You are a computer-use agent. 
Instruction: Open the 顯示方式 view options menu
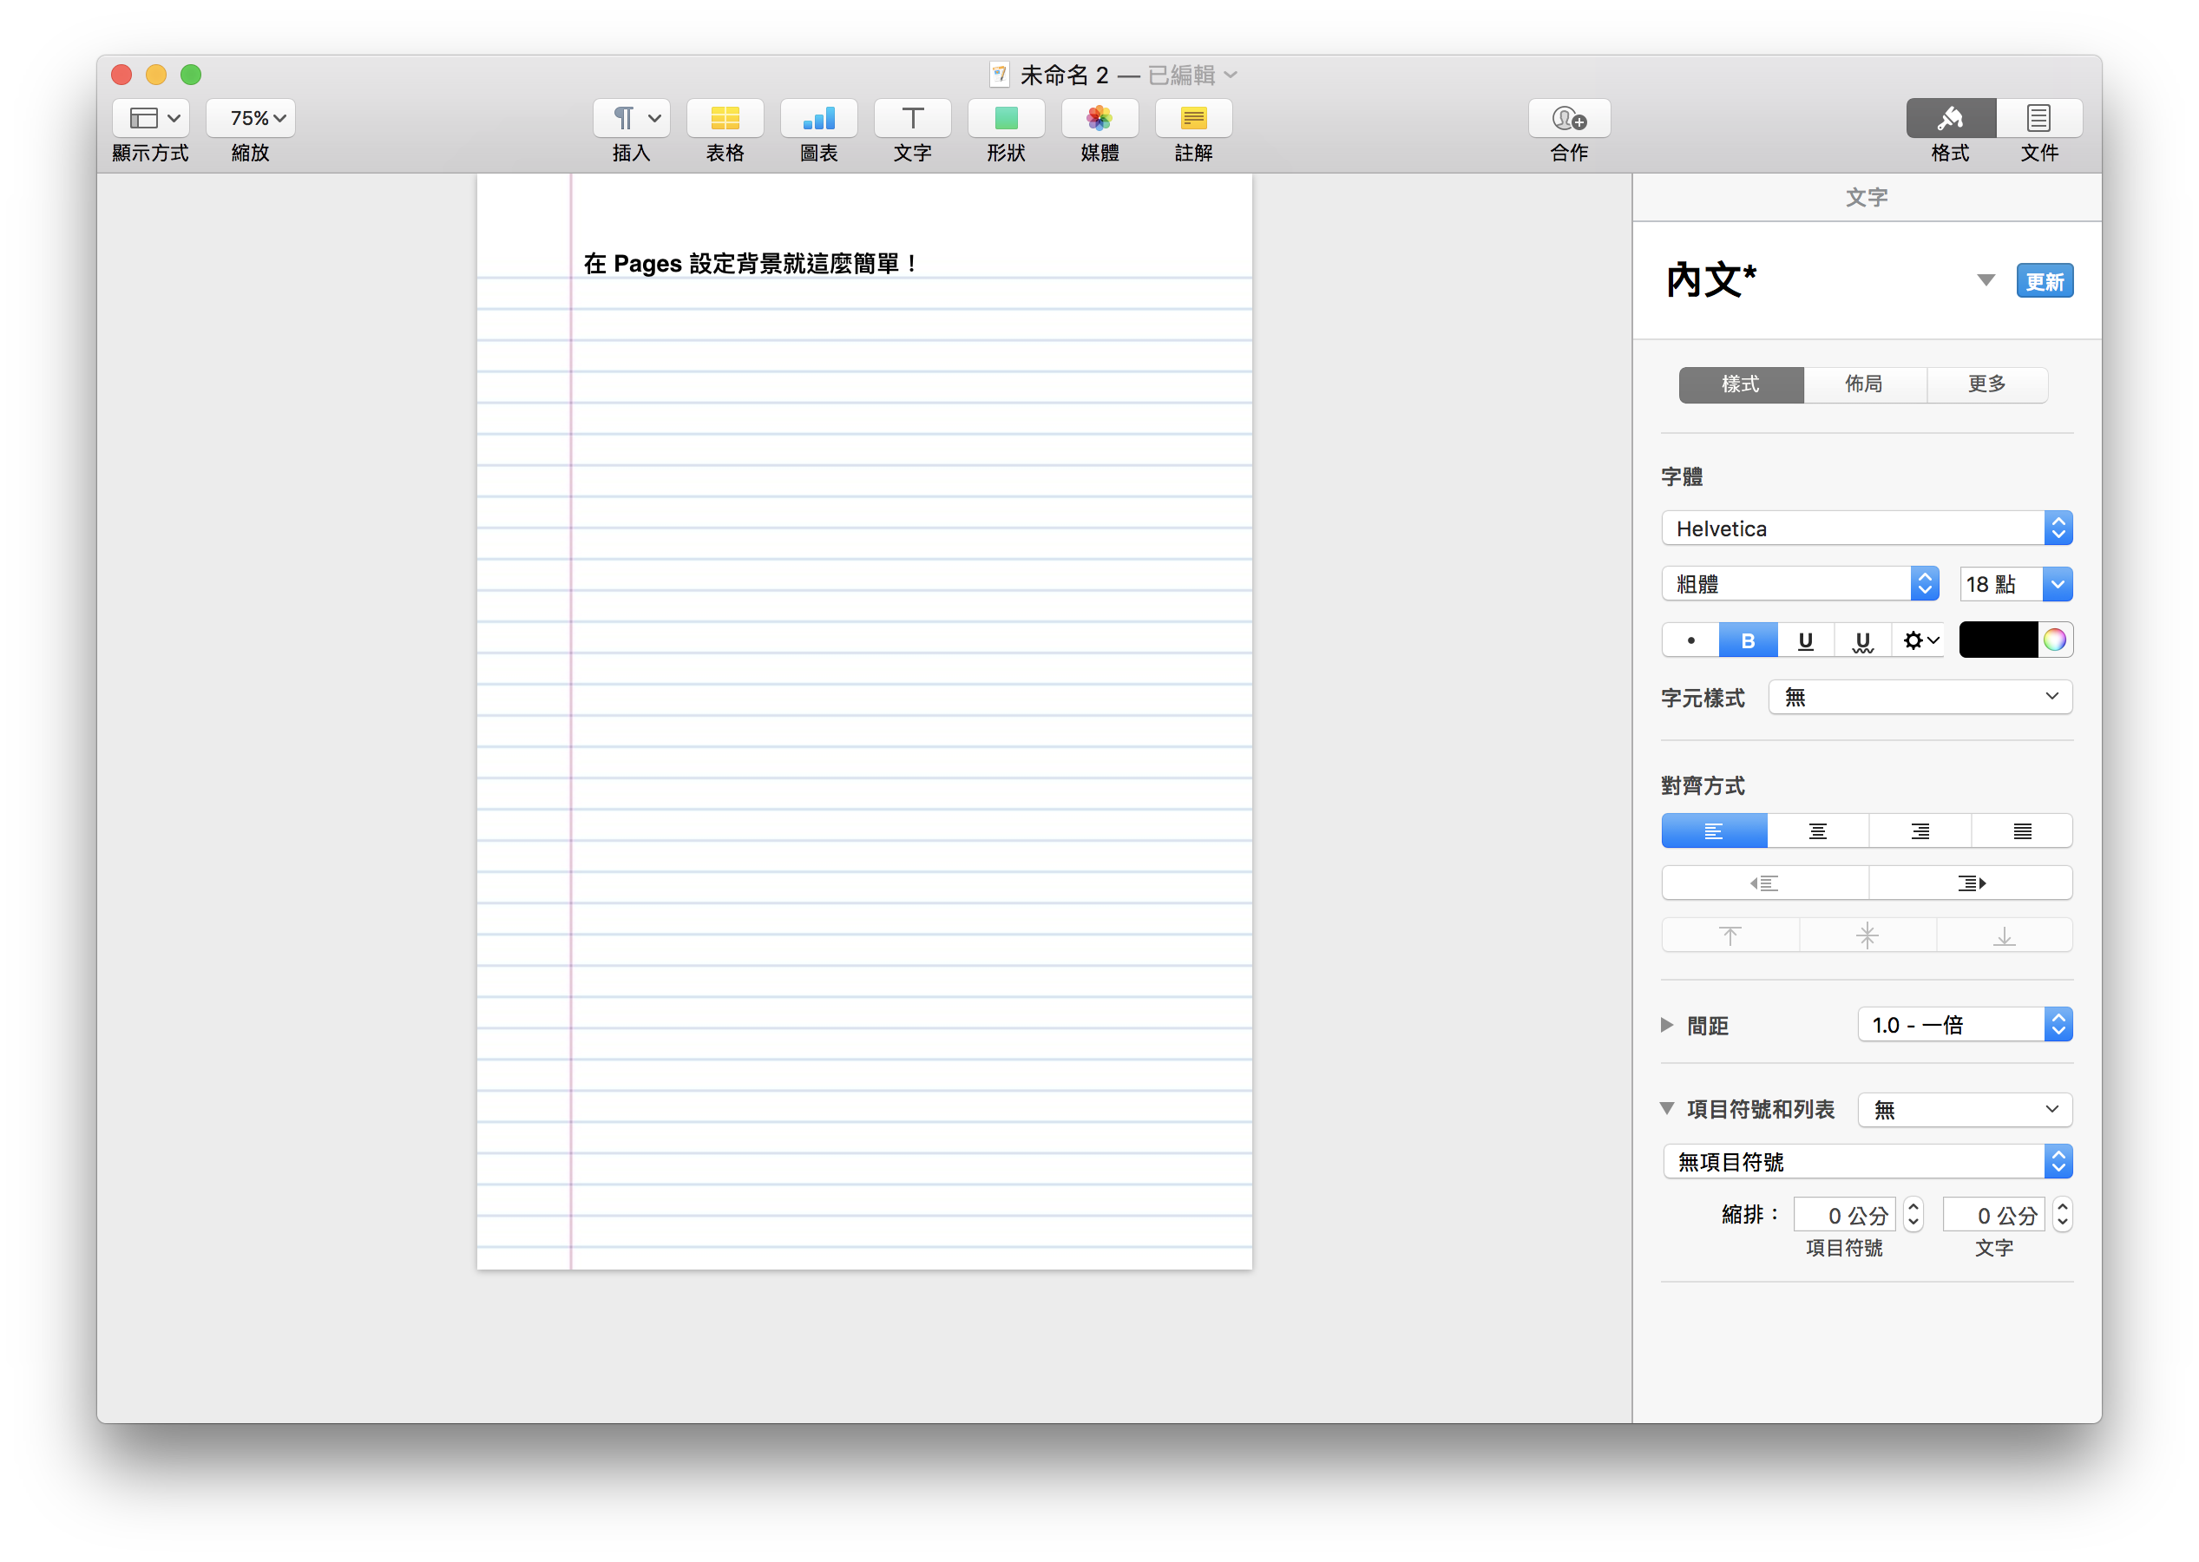coord(151,118)
